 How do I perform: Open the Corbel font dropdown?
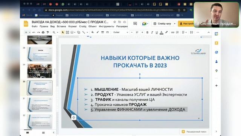120,32
